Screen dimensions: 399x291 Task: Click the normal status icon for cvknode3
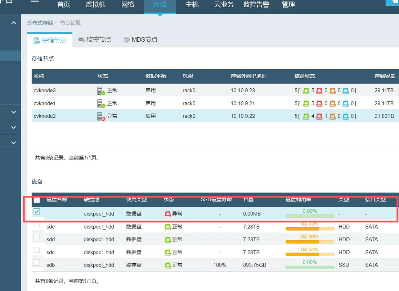click(x=101, y=91)
